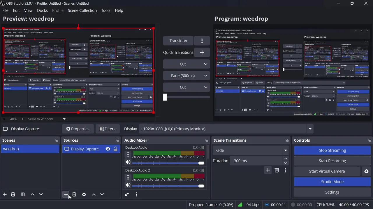This screenshot has height=209, width=373.
Task: Toggle Studio Mode button
Action: click(x=332, y=182)
